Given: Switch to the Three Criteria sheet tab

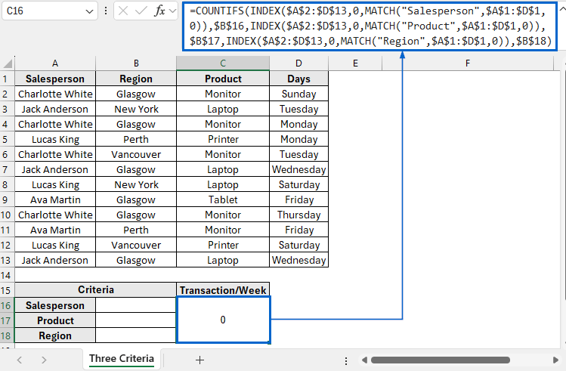Looking at the screenshot, I should (x=121, y=359).
